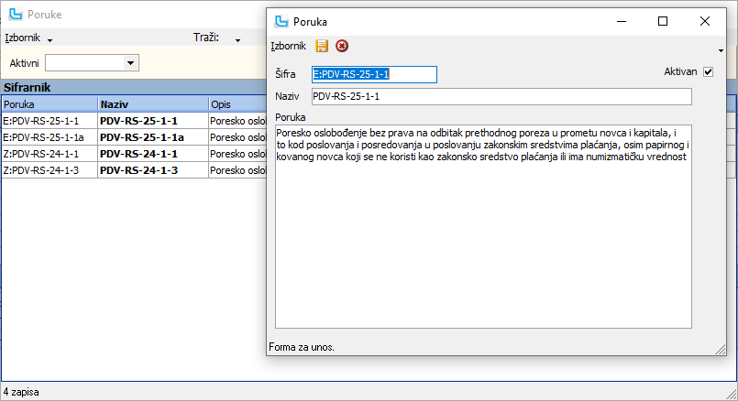Minimize the Poruka dialog window

click(622, 21)
